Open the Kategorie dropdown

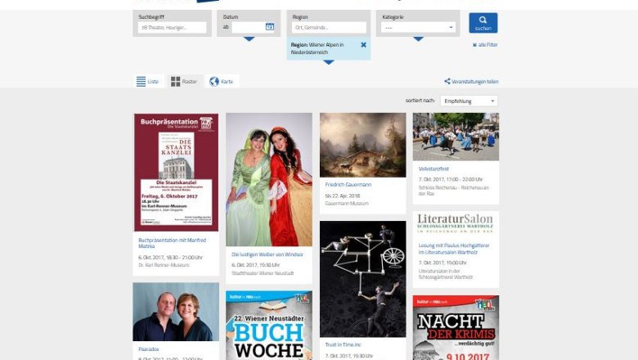418,27
